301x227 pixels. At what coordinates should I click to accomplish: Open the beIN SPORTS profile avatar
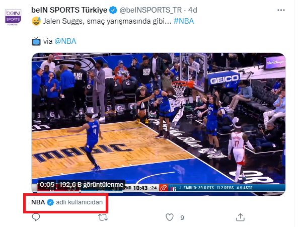13,17
